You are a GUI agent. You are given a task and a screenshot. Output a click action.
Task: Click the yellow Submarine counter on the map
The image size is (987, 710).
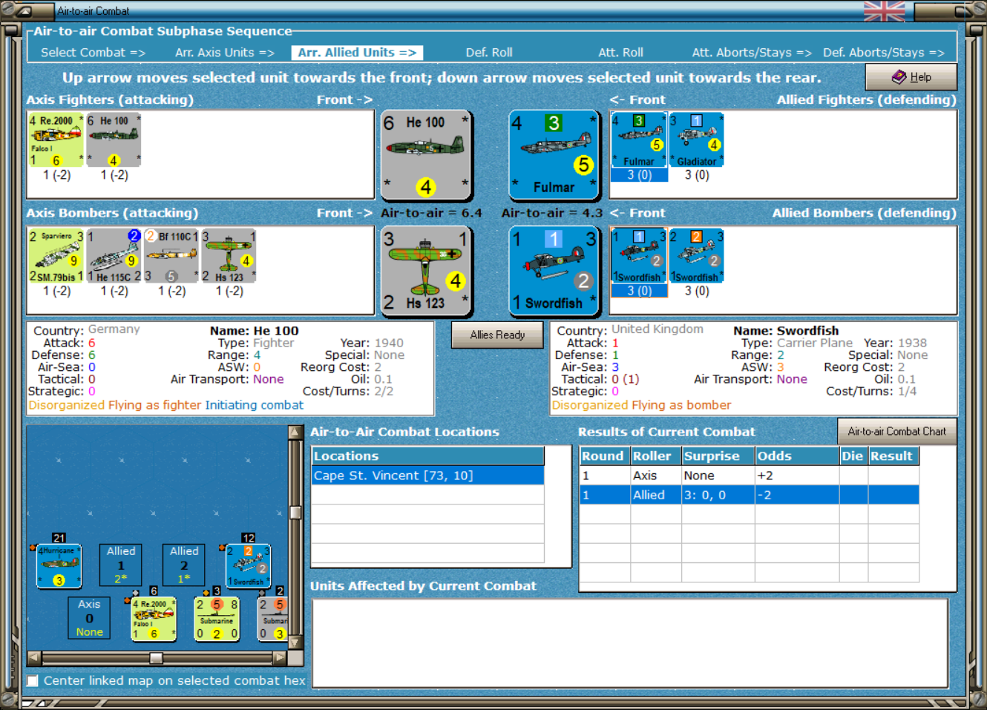coord(217,619)
